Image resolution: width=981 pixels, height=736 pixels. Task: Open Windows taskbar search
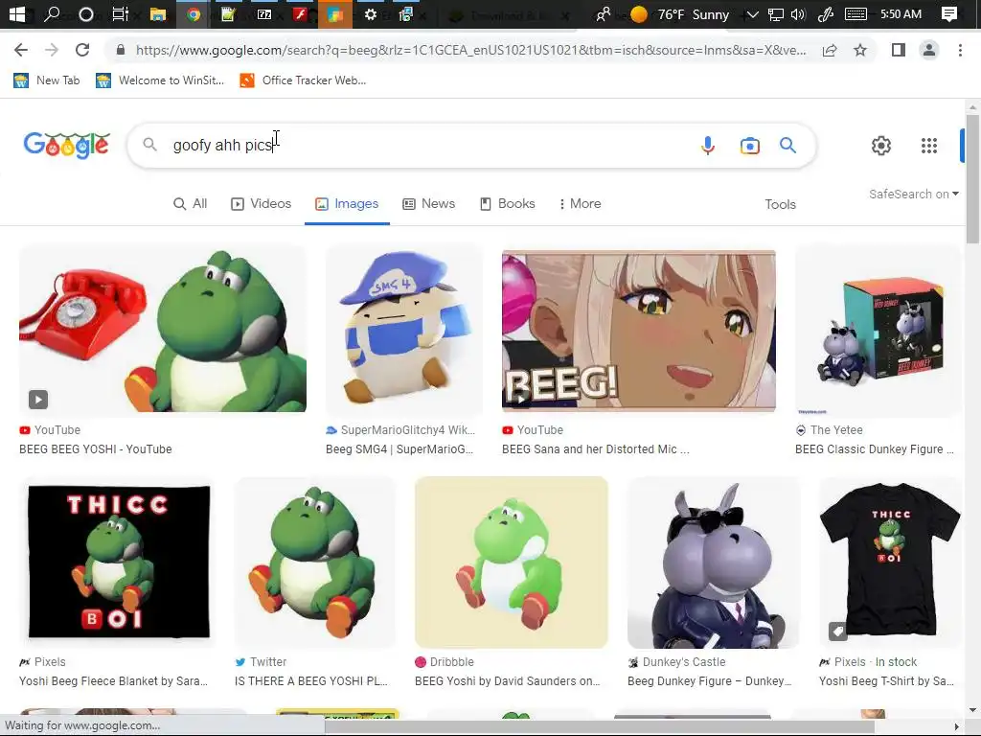(52, 13)
